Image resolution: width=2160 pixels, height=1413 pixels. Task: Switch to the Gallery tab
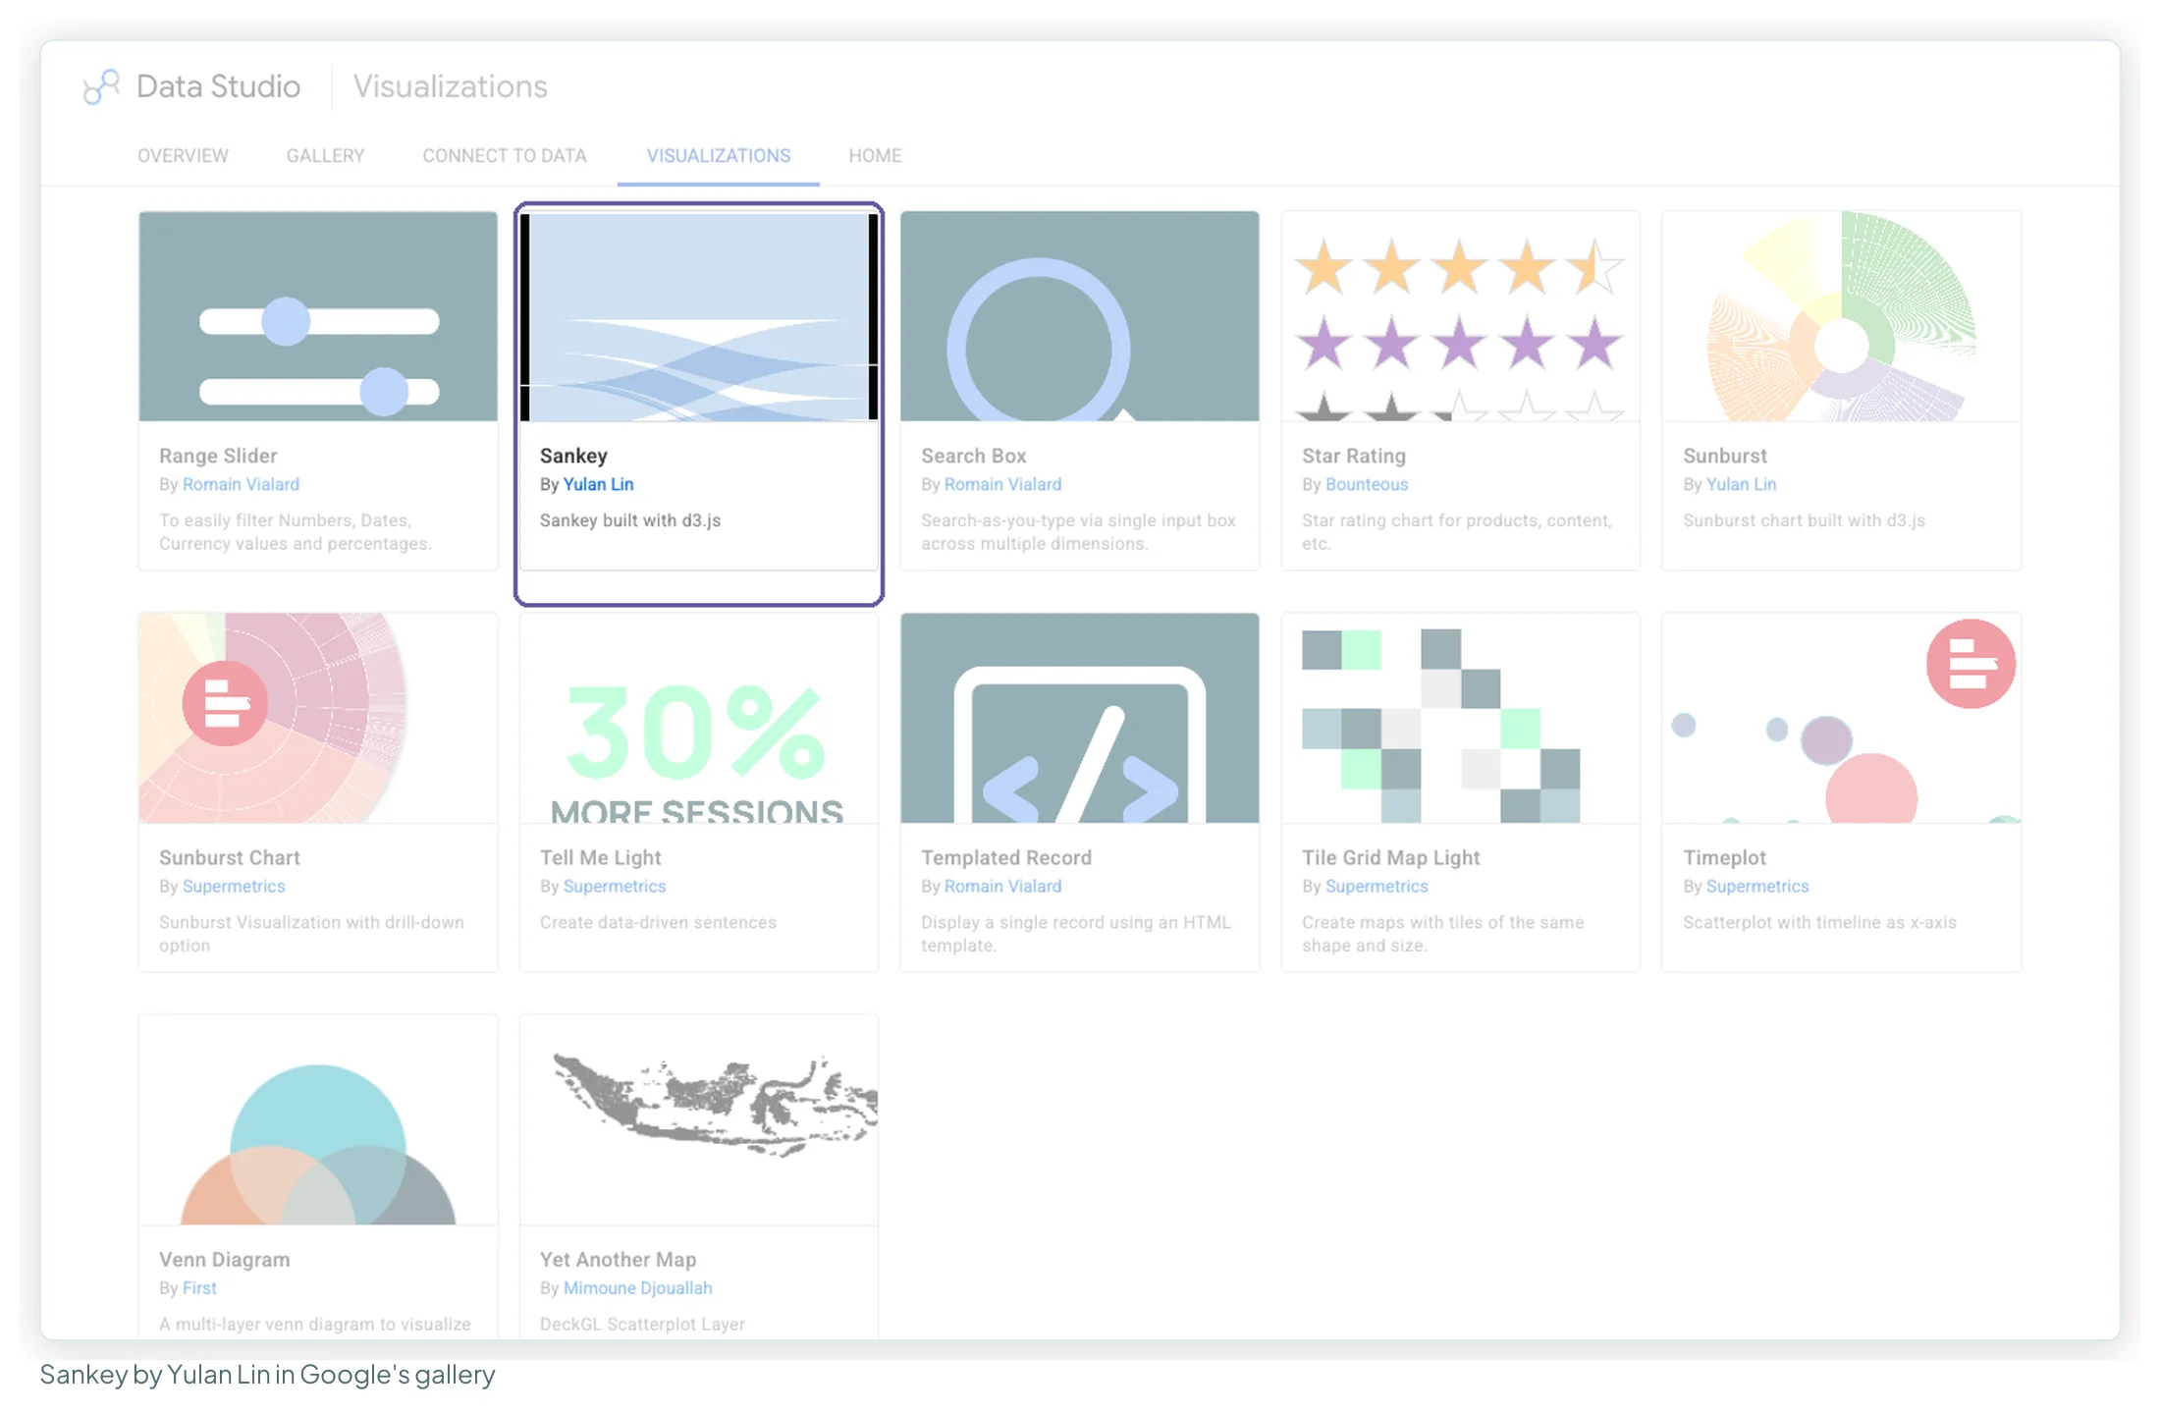coord(325,155)
